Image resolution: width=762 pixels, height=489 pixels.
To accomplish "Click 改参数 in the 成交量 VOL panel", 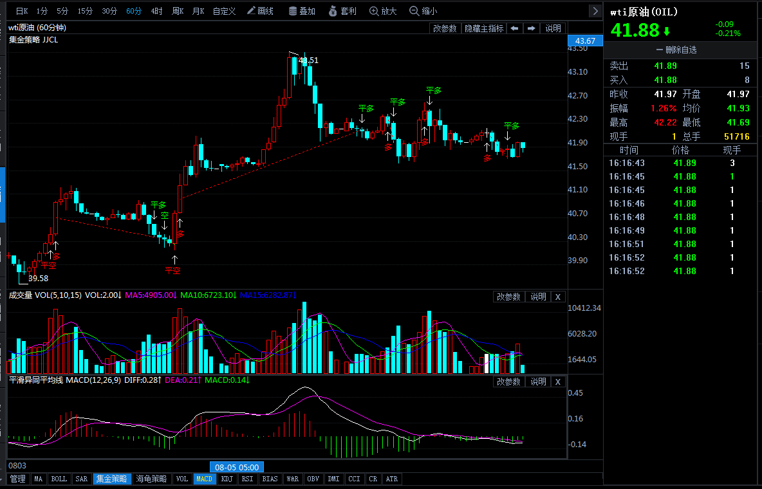I will pos(508,297).
